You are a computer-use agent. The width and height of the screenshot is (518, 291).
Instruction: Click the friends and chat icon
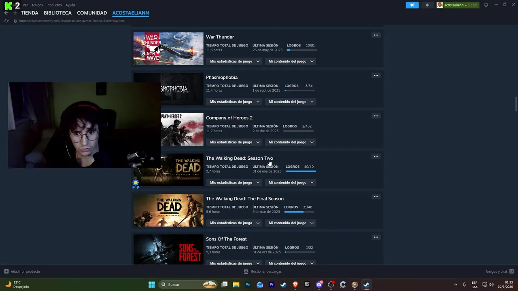(x=512, y=272)
